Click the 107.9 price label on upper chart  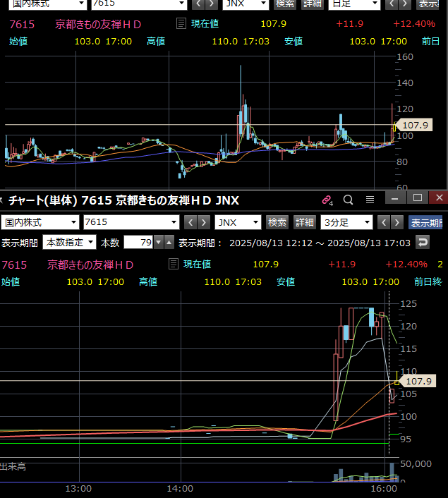coord(416,125)
